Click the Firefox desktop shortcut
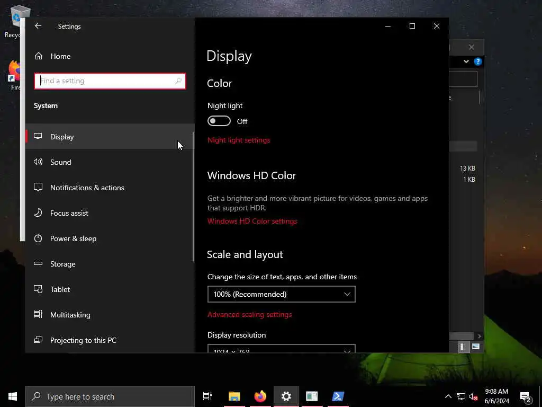Viewport: 542px width, 407px height. (x=15, y=75)
